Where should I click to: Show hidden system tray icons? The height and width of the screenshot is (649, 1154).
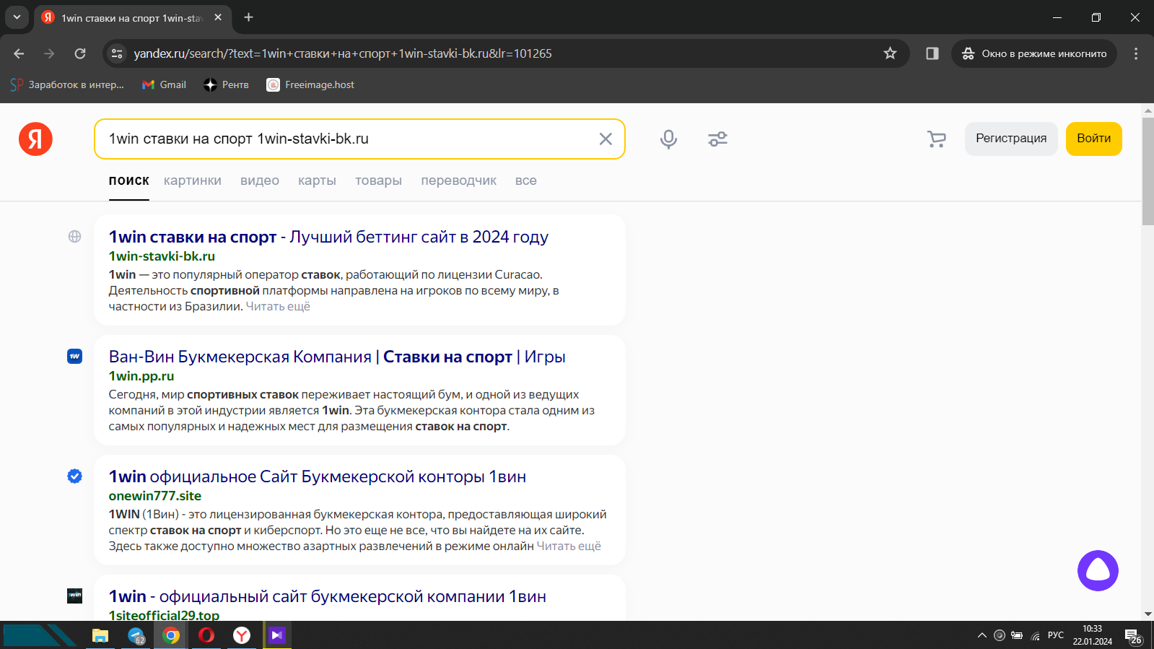982,635
